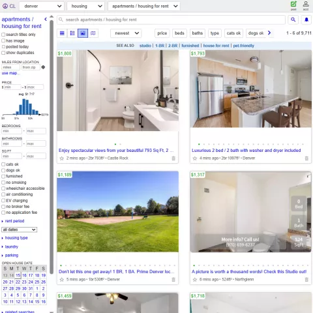Click the price histogram chart bars
313x313 pixels.
(25, 107)
